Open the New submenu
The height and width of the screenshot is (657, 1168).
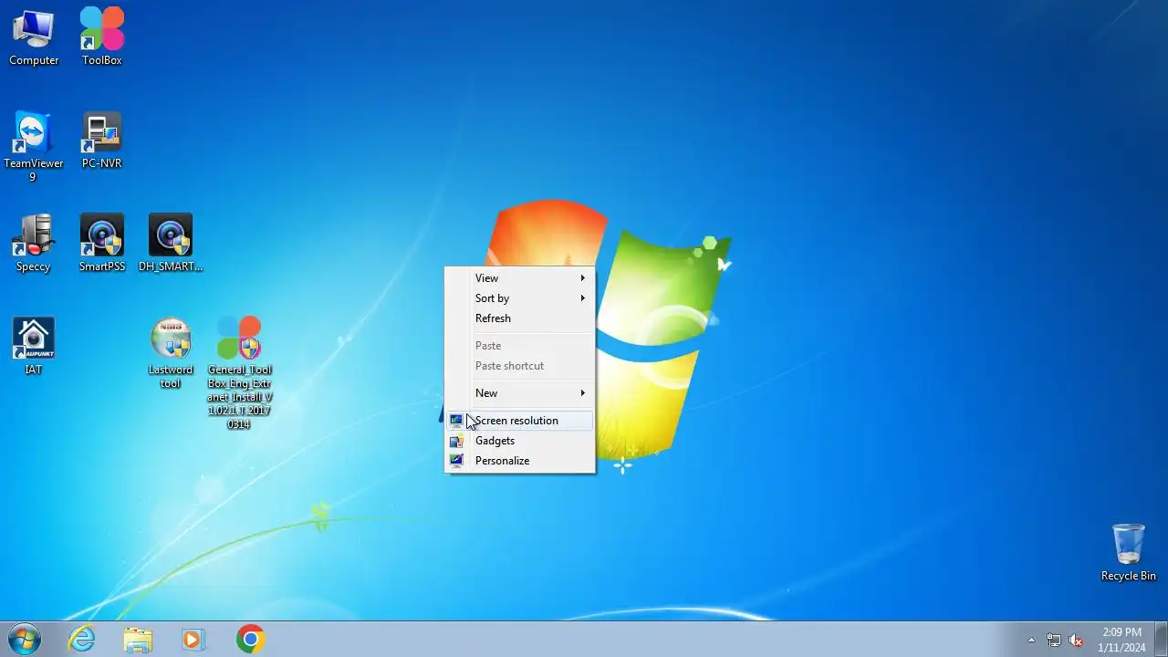pos(519,393)
